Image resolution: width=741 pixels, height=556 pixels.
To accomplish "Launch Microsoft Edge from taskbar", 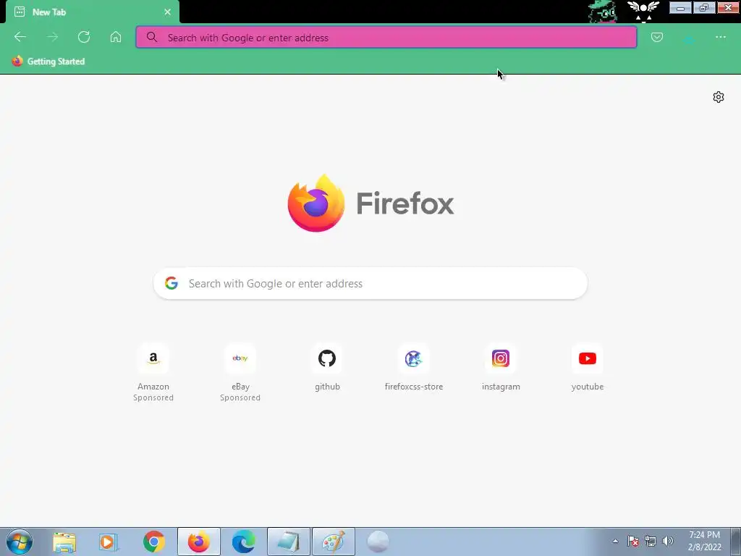I will coord(243,542).
